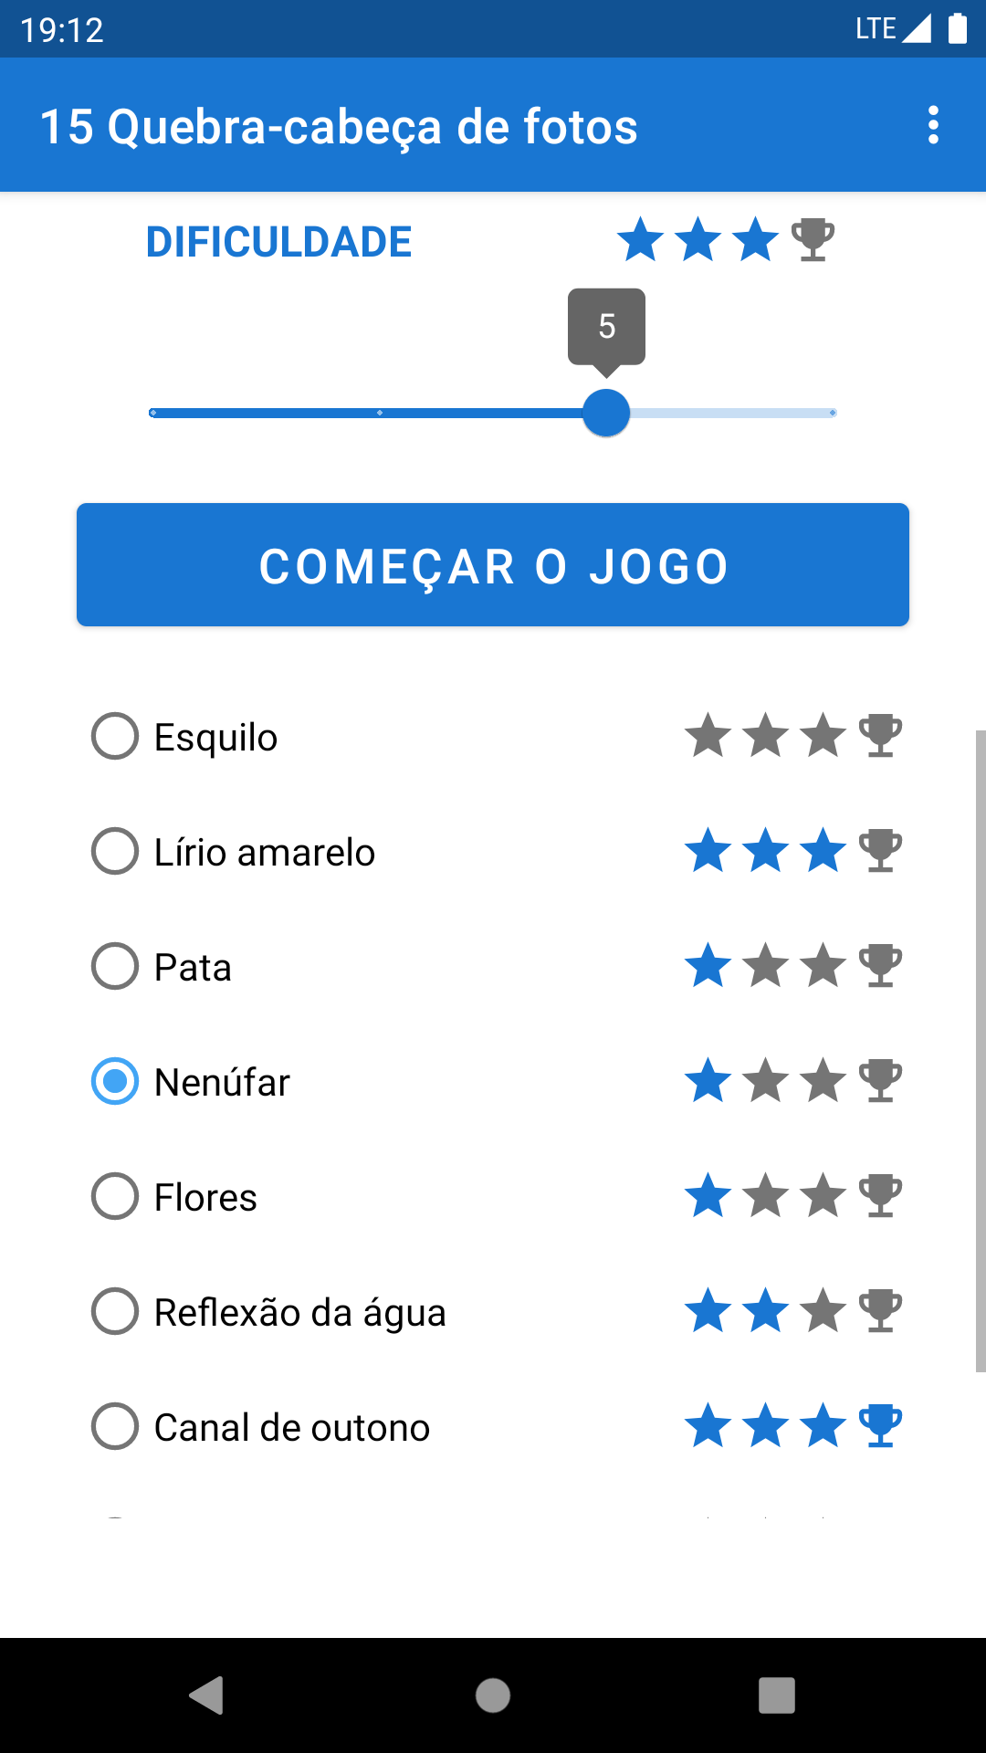Image resolution: width=986 pixels, height=1753 pixels.
Task: Set difficulty slider to its maximum end
Action: (x=833, y=413)
